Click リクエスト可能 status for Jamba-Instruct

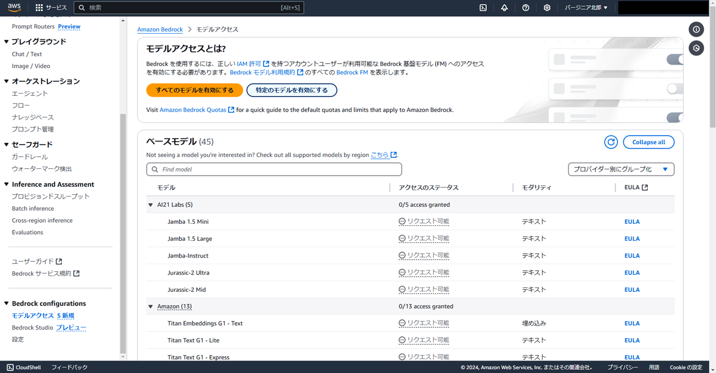(424, 255)
